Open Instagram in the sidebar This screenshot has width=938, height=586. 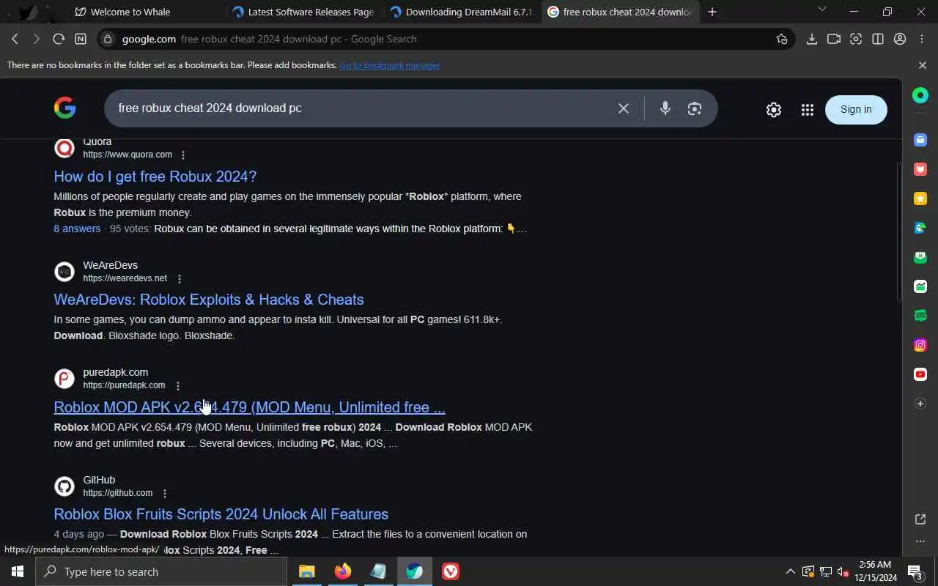click(x=920, y=345)
